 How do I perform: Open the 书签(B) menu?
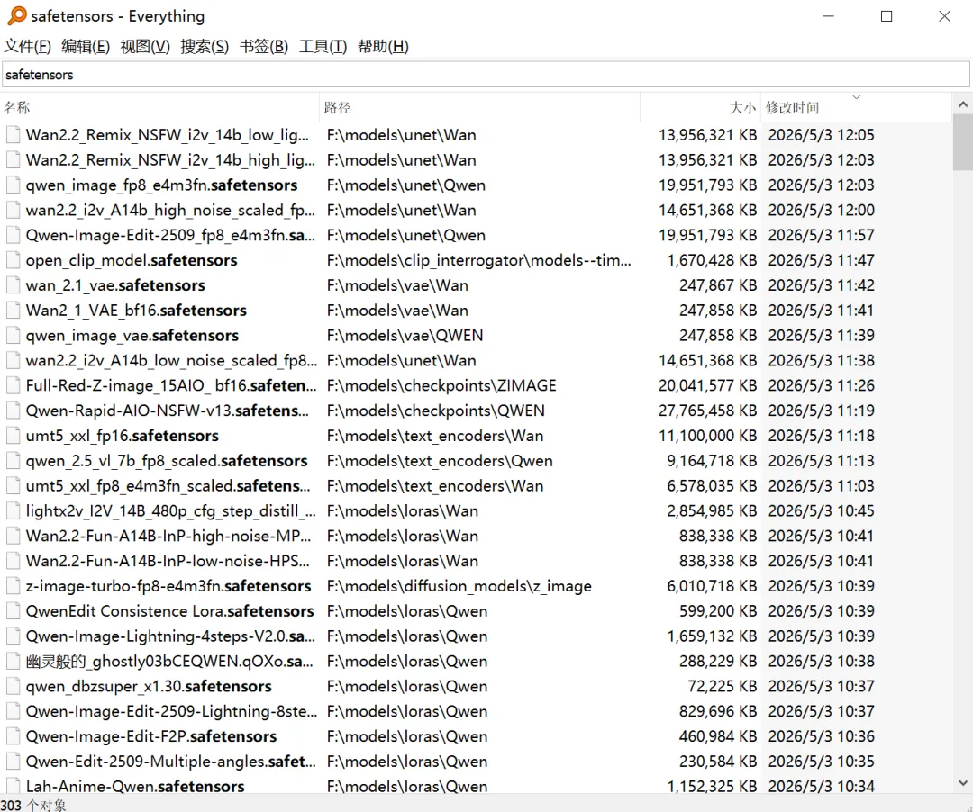click(x=264, y=47)
